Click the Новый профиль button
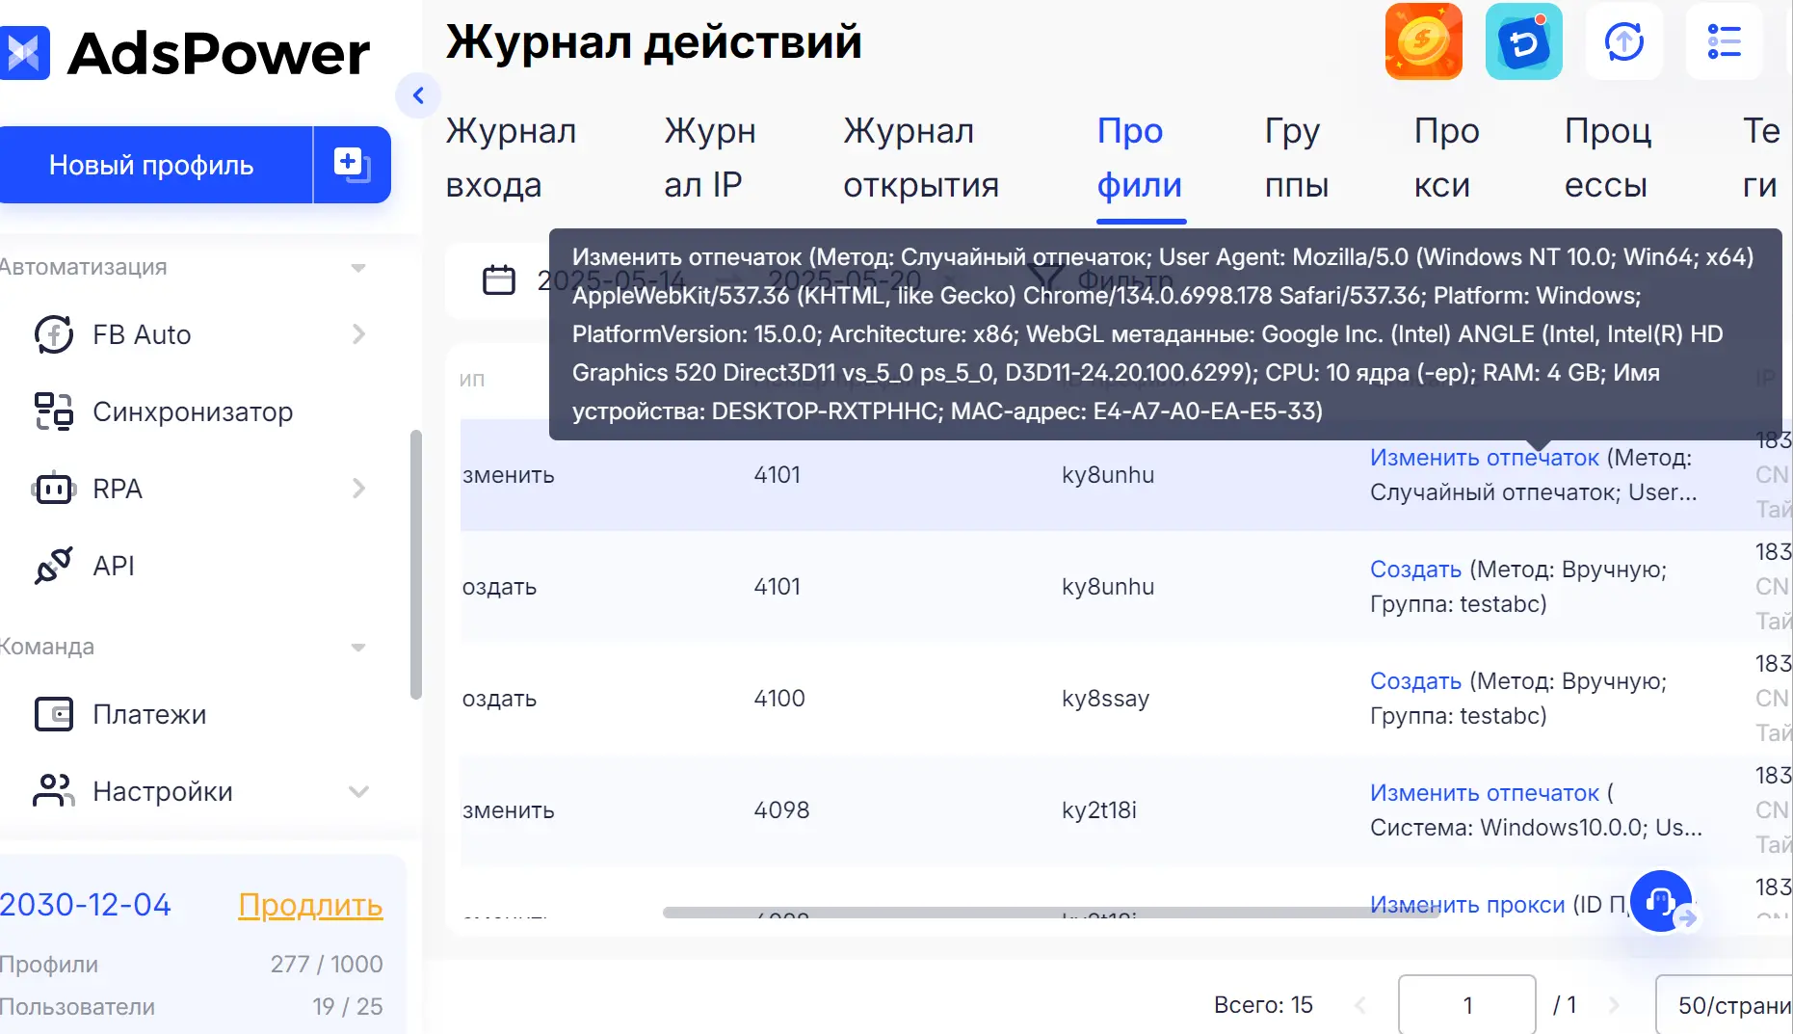The image size is (1793, 1034). tap(155, 165)
